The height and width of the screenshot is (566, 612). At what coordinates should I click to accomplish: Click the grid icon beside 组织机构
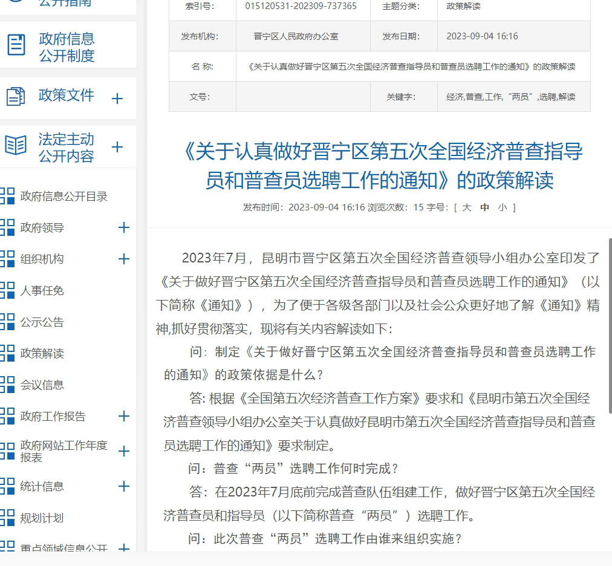click(x=7, y=258)
